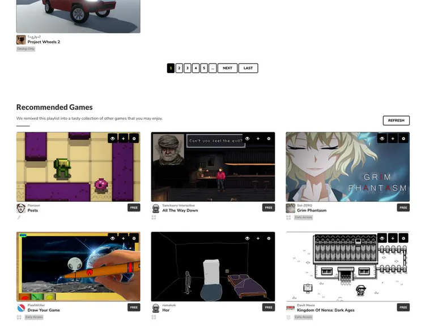425x328 pixels.
Task: Go to page 1 in pagination
Action: [x=171, y=68]
